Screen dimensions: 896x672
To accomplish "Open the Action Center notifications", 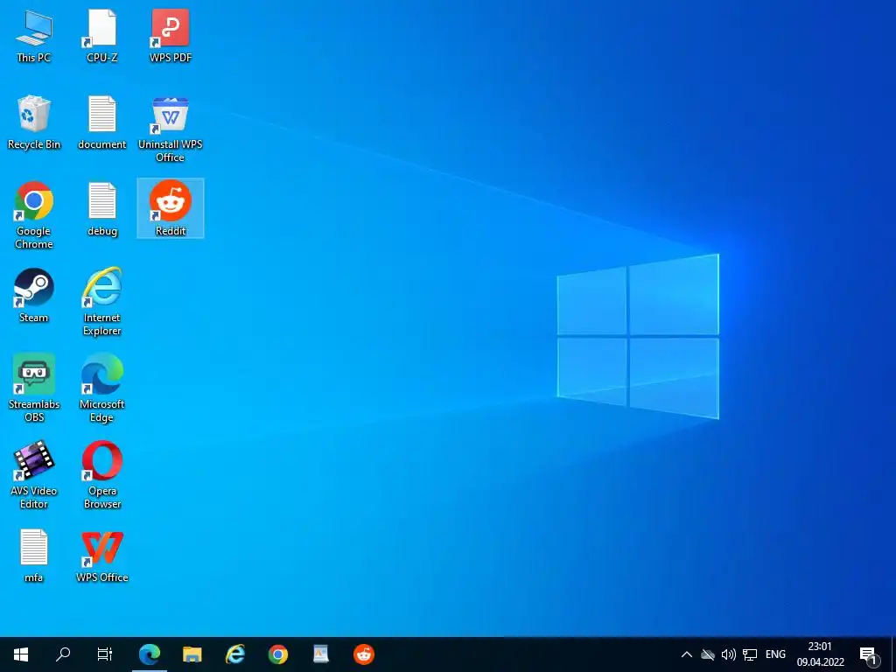I will coord(869,654).
